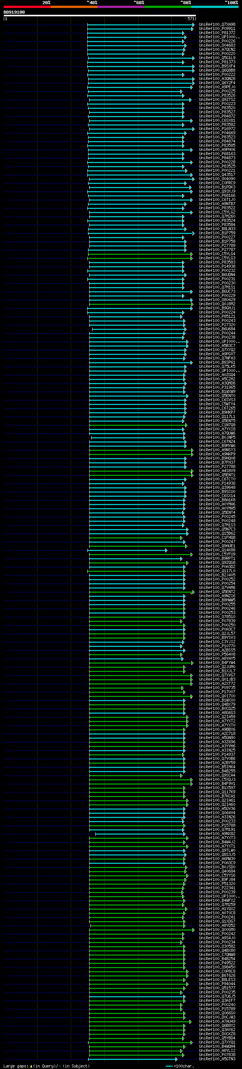
Task: Click label UniRef100_C0P8C8
Action: point(217,972)
